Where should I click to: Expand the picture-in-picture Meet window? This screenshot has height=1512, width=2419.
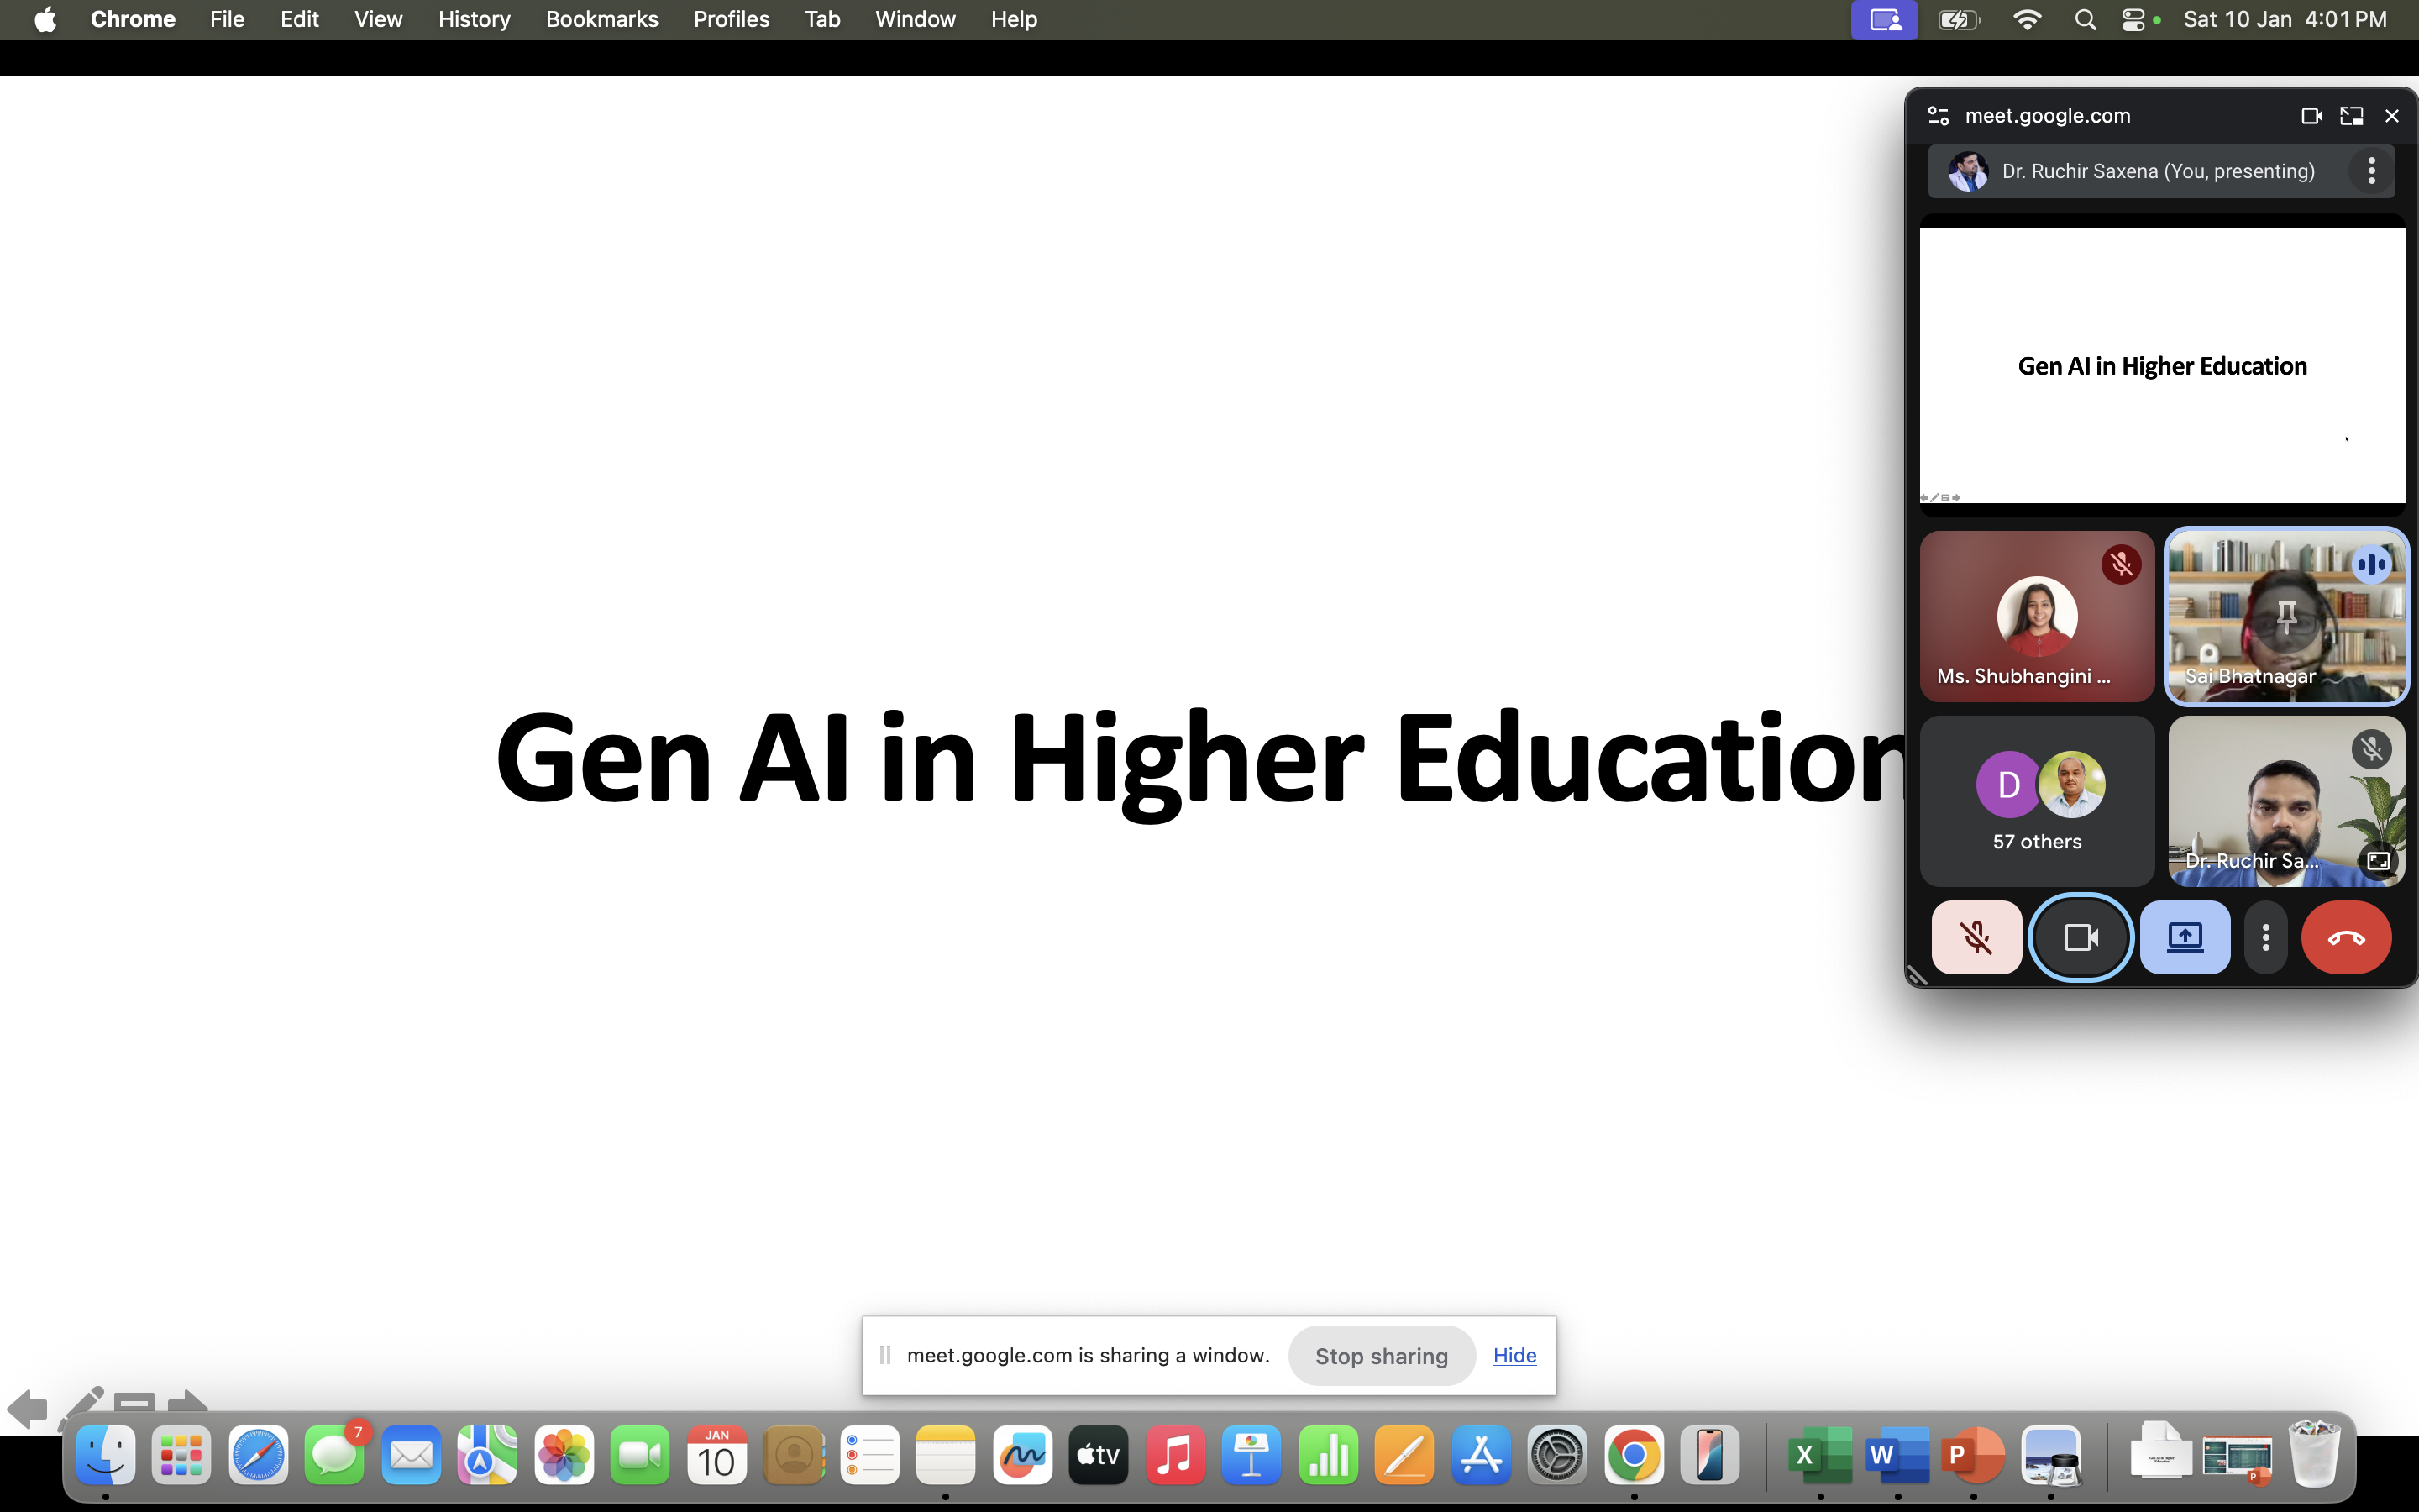pos(2351,116)
